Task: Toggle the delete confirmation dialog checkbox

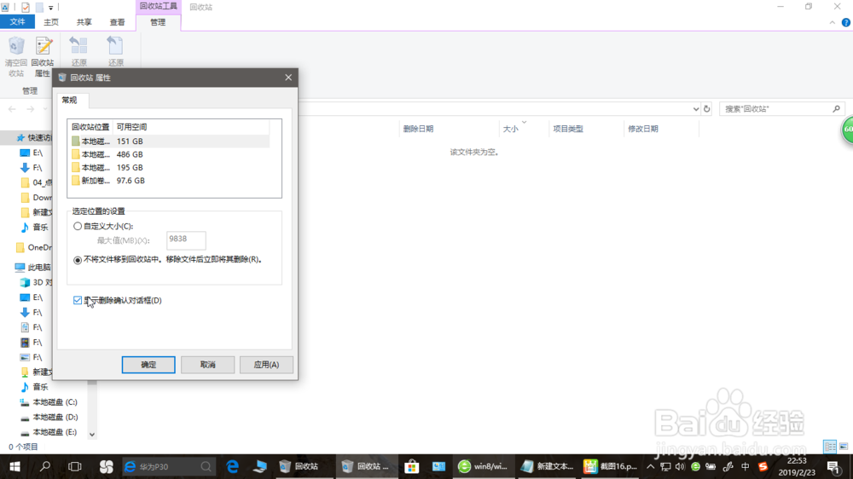Action: (x=78, y=300)
